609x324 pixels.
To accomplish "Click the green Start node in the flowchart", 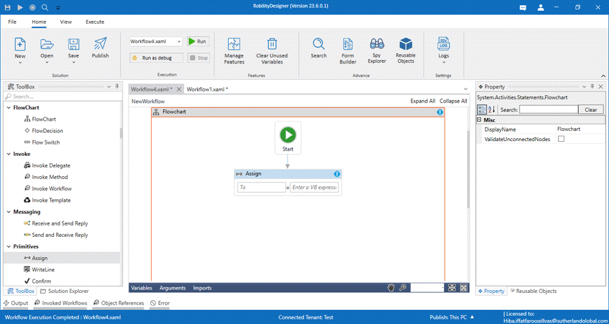I will point(288,134).
